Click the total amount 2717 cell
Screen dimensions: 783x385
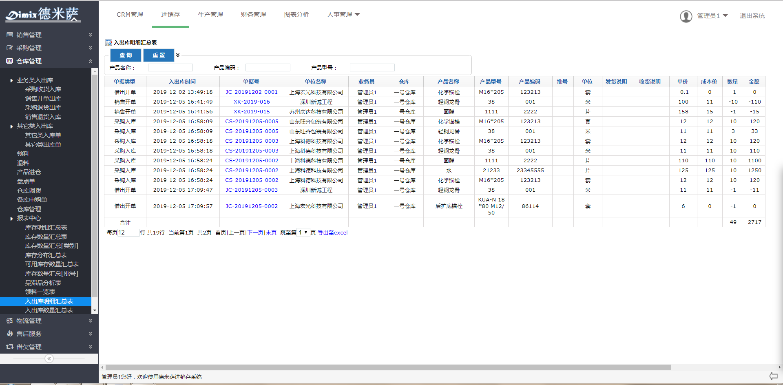[754, 222]
